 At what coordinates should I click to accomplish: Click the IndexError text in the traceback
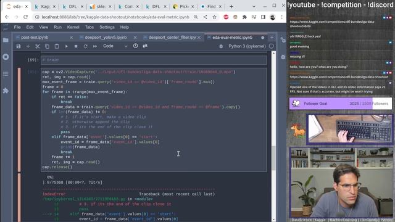tap(54, 194)
